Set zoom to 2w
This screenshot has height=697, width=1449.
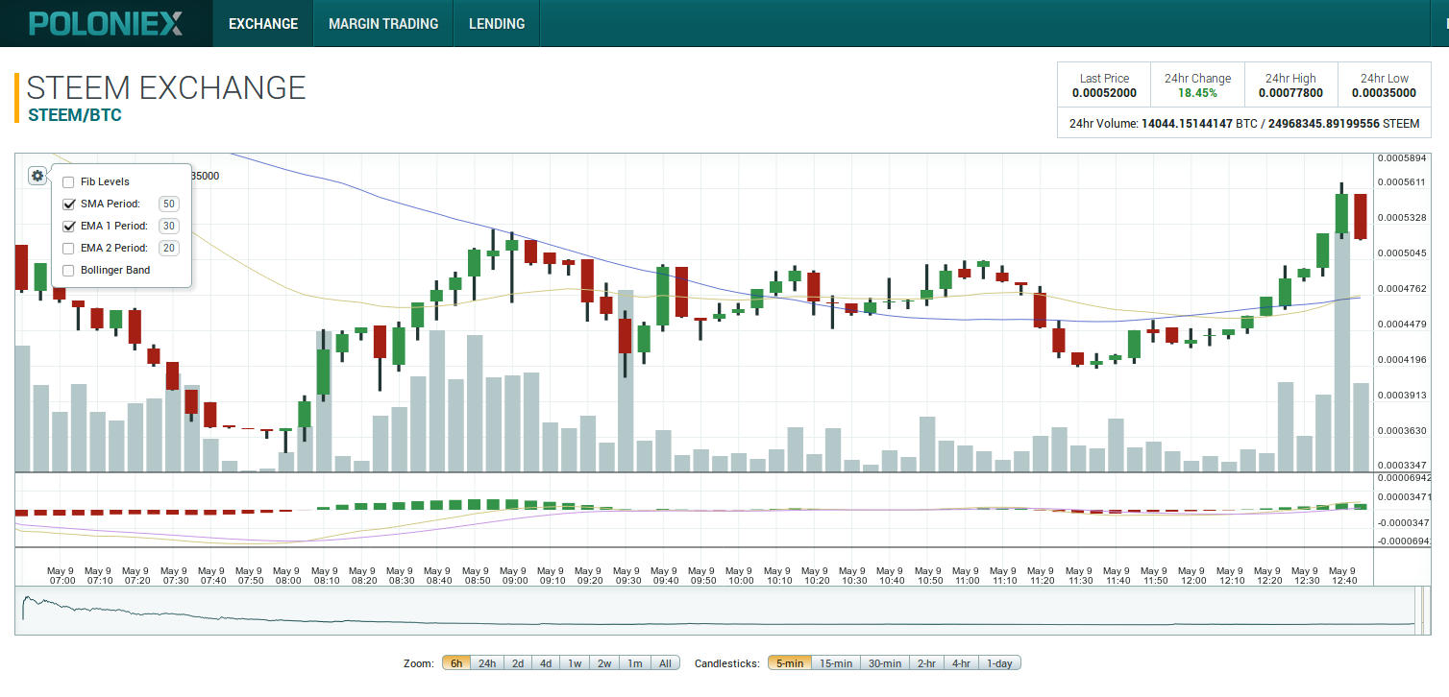(604, 663)
